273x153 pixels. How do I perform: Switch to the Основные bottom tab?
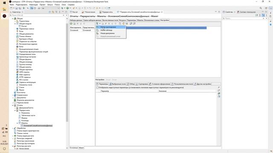point(74,148)
